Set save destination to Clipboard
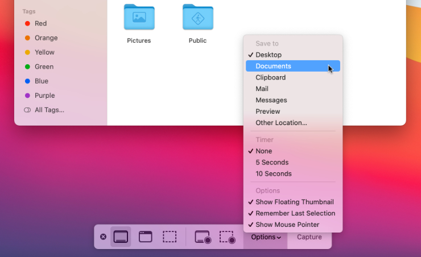This screenshot has height=257, width=421. tap(293, 77)
